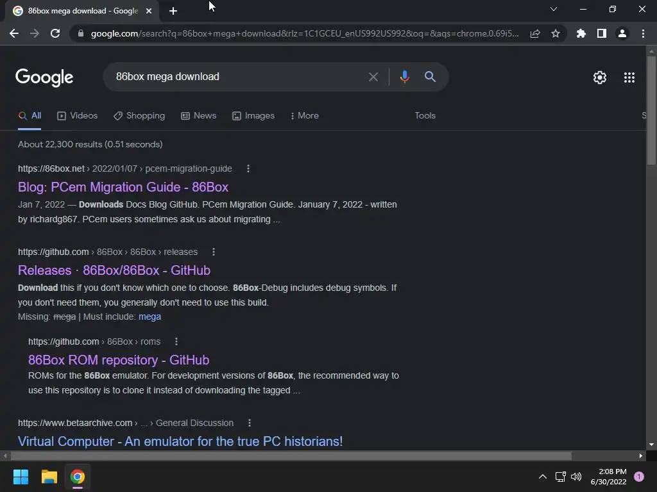Open the volume control tray icon
Viewport: 657px width, 492px height.
576,477
